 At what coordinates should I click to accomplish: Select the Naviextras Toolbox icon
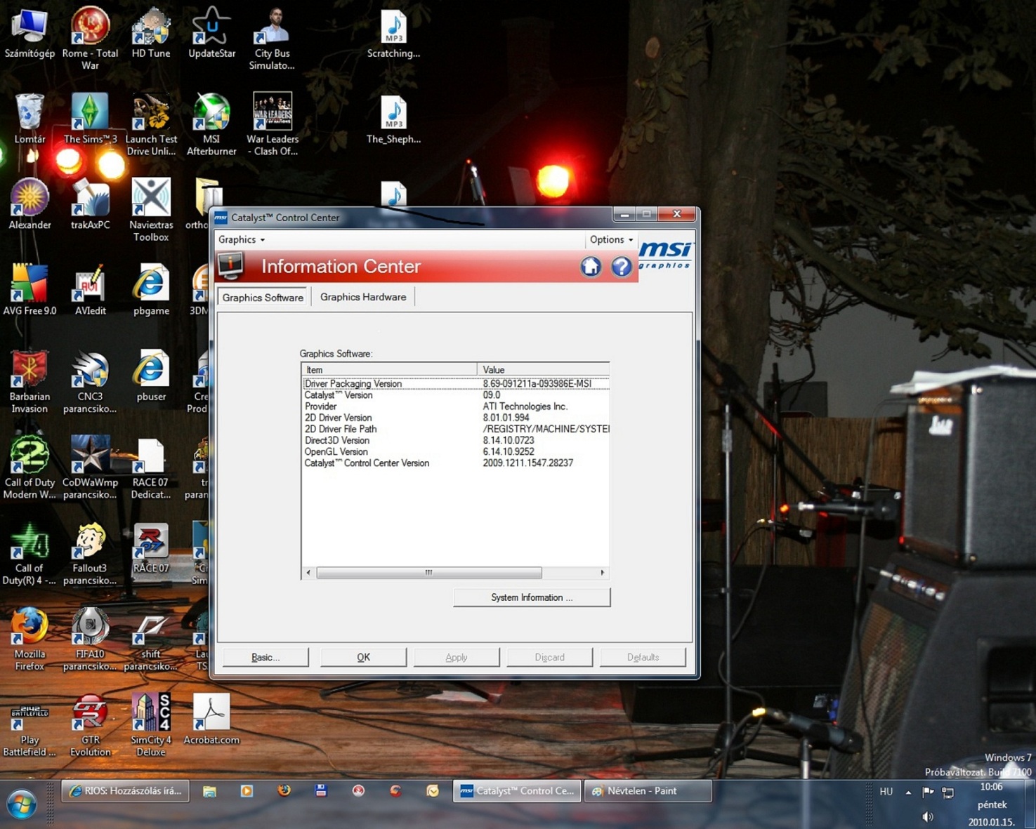[x=151, y=210]
